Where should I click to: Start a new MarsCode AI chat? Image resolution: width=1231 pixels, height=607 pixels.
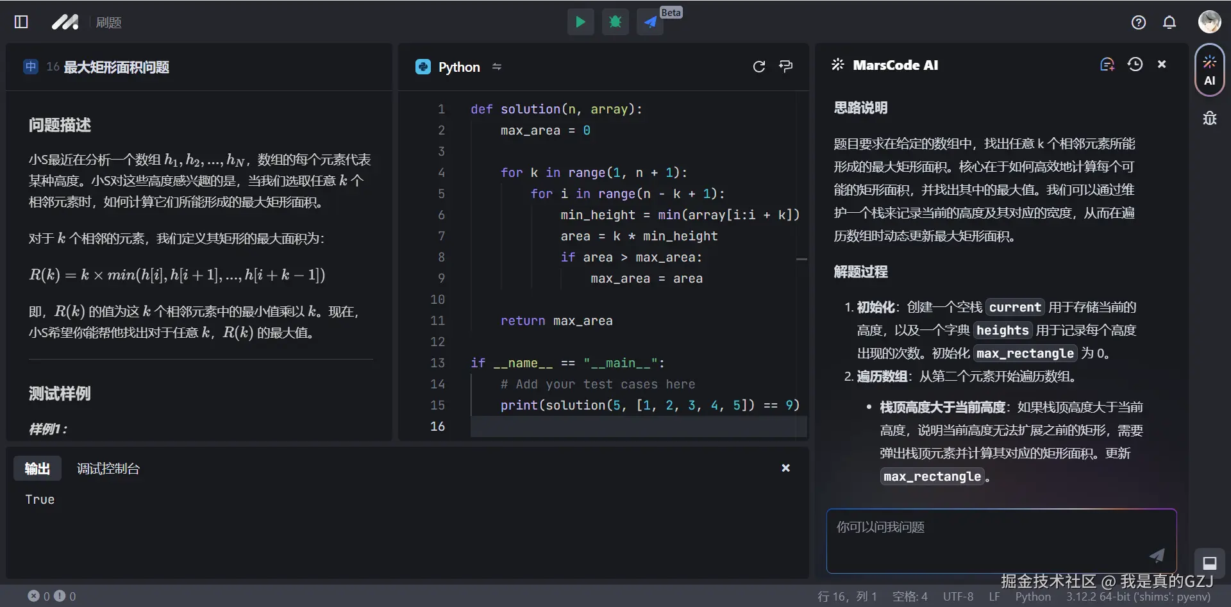(1107, 64)
